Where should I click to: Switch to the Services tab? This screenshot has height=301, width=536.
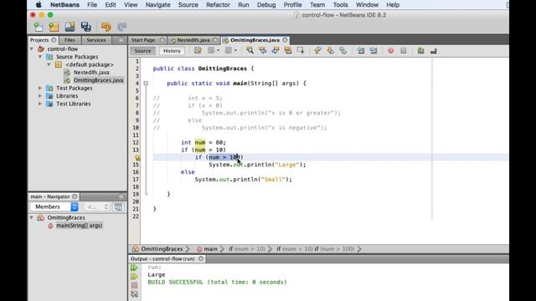pos(96,40)
